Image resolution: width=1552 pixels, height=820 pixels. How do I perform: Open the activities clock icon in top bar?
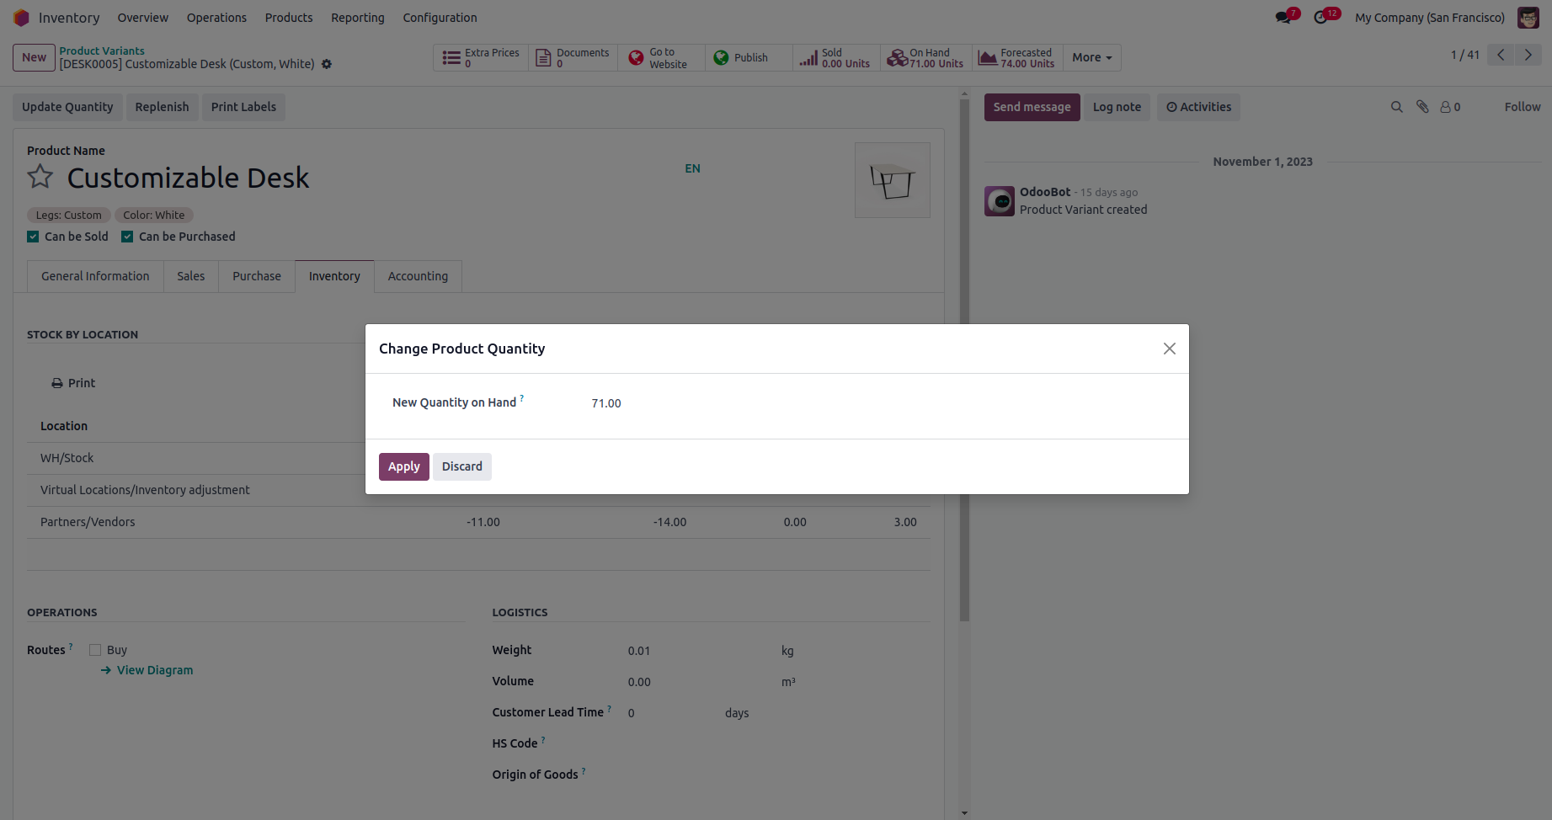point(1320,18)
